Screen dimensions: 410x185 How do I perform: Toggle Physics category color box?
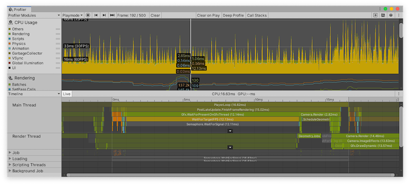click(x=10, y=44)
